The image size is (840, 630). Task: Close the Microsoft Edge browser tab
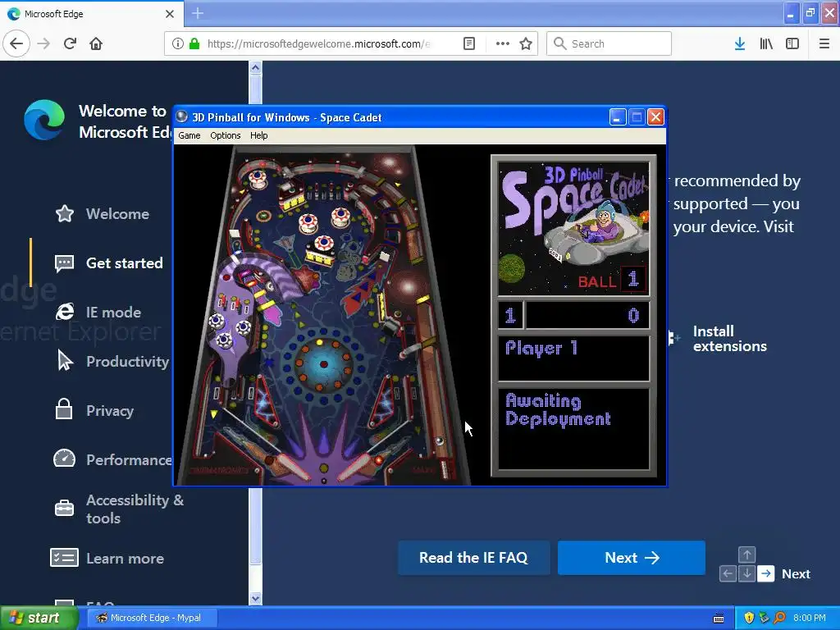tap(170, 14)
